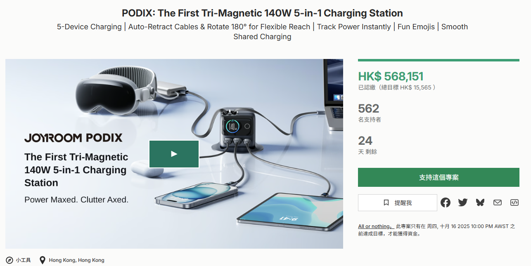
Task: Click the 562 backers count
Action: [x=368, y=108]
